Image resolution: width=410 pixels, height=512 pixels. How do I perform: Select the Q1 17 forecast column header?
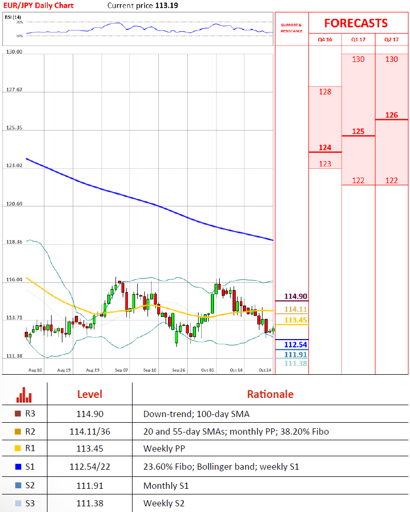coord(358,40)
